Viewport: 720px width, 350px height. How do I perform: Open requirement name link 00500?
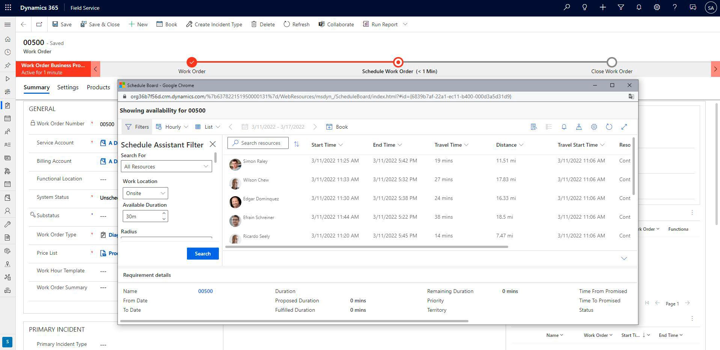205,291
